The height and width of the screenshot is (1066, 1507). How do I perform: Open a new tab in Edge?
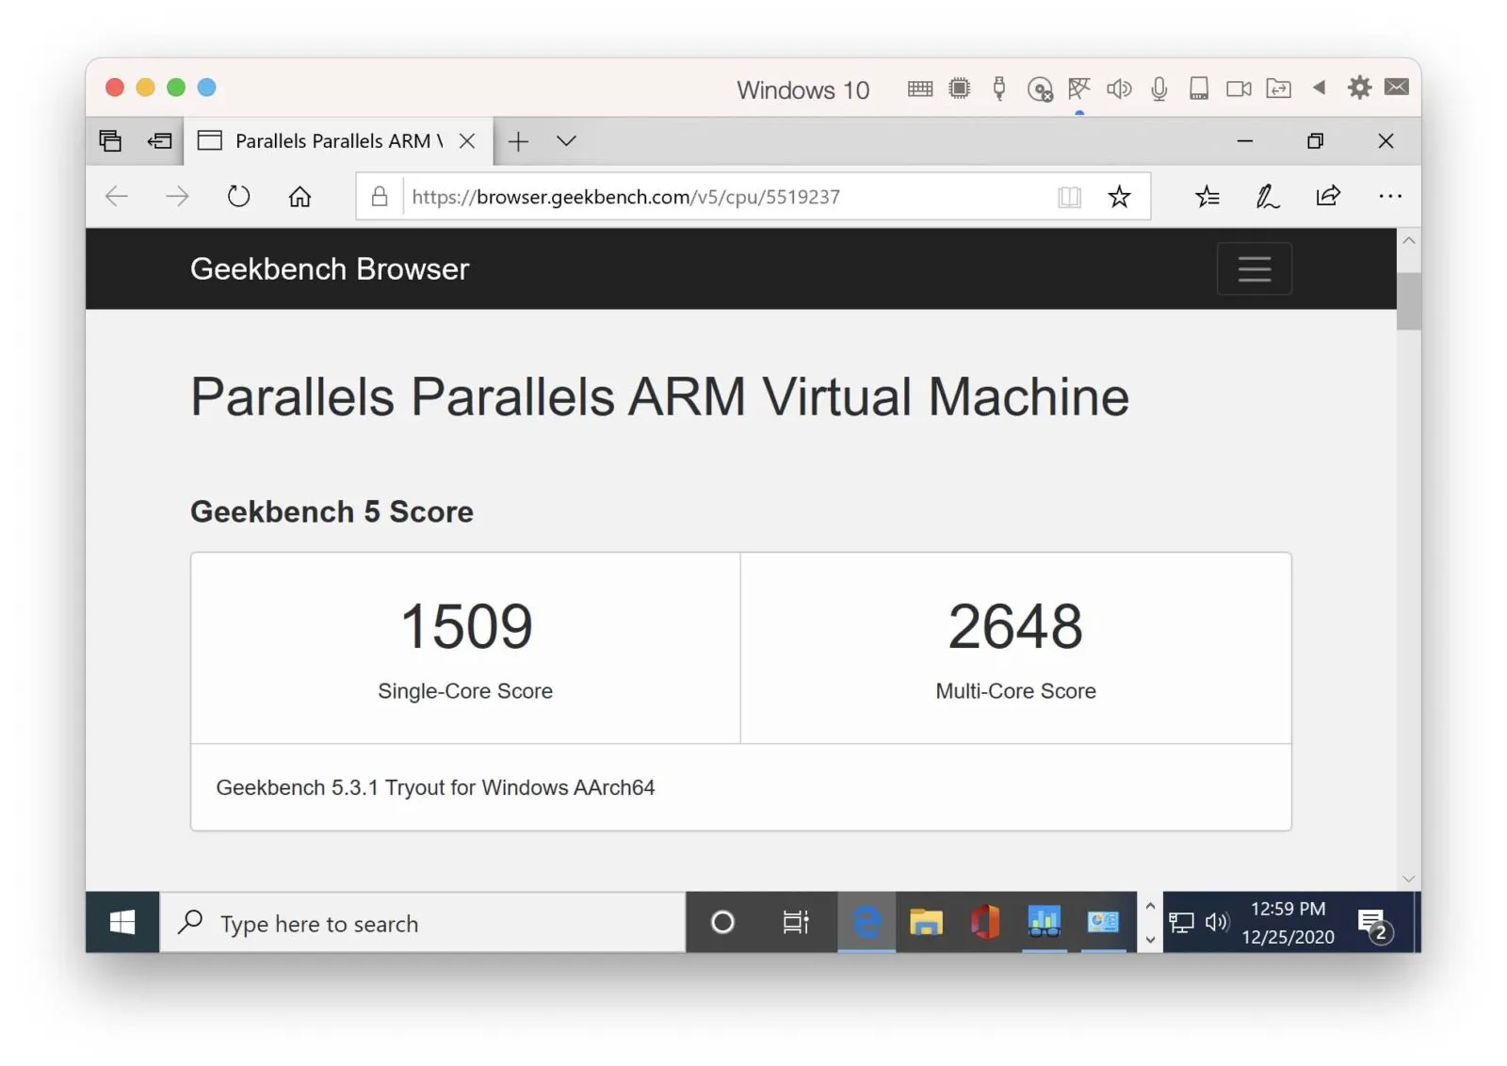(519, 141)
